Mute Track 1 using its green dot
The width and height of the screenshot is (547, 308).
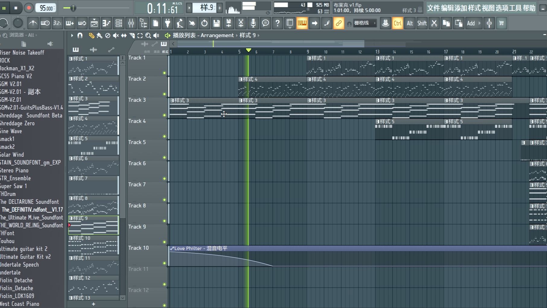click(x=164, y=73)
